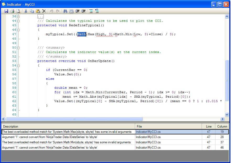Click the Print icon in the toolbar

[12, 11]
